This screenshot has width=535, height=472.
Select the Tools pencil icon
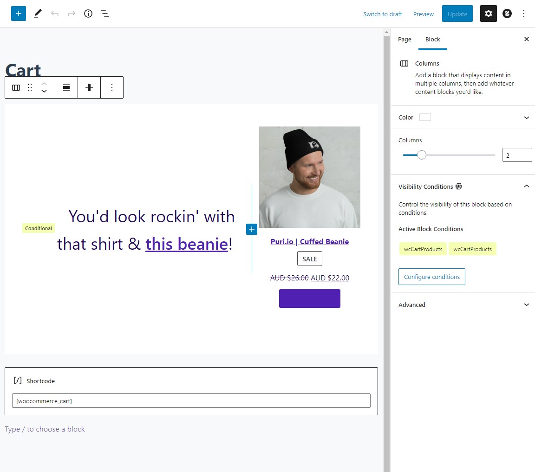coord(38,13)
